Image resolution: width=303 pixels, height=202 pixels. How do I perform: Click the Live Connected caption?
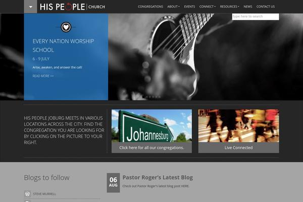click(238, 147)
